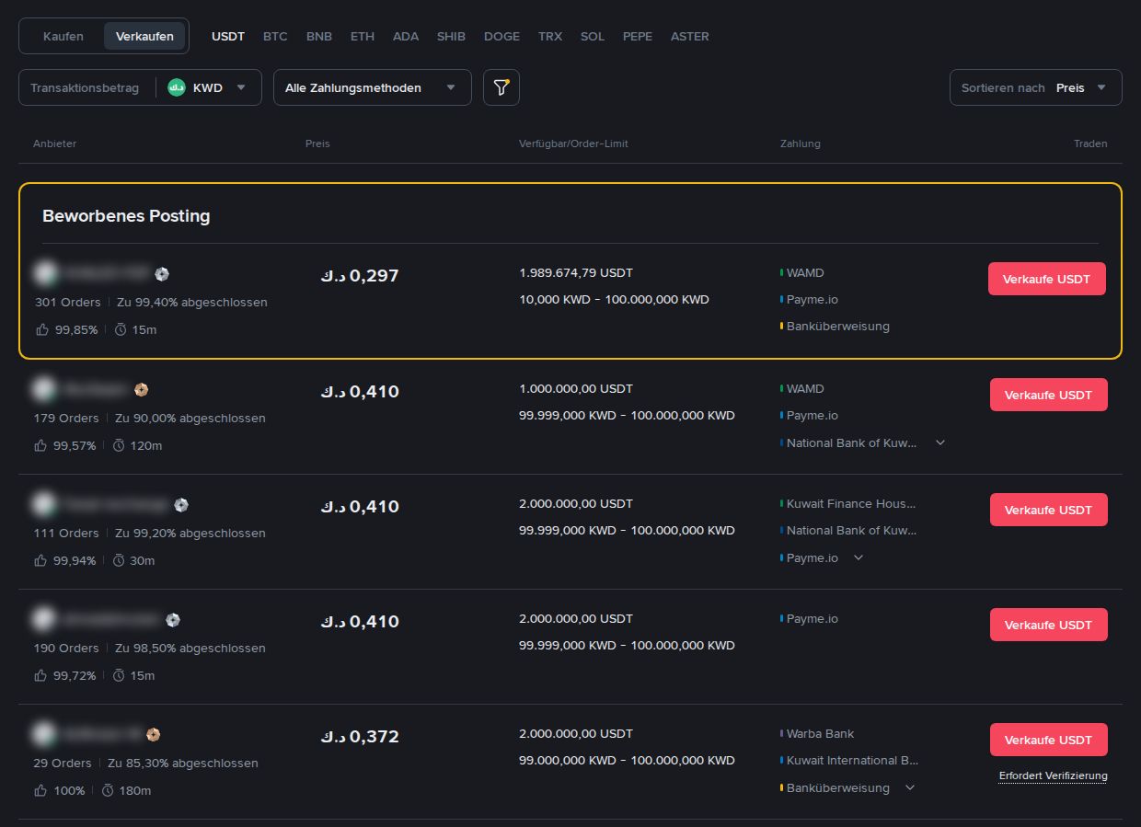
Task: Click Verkaufe USDT for the 179 Orders advertiser
Action: (x=1049, y=395)
